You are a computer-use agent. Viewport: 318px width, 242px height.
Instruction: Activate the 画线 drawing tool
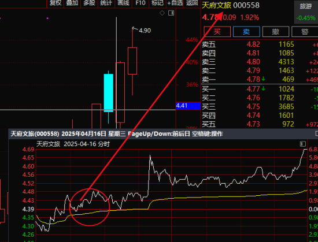pos(123,3)
